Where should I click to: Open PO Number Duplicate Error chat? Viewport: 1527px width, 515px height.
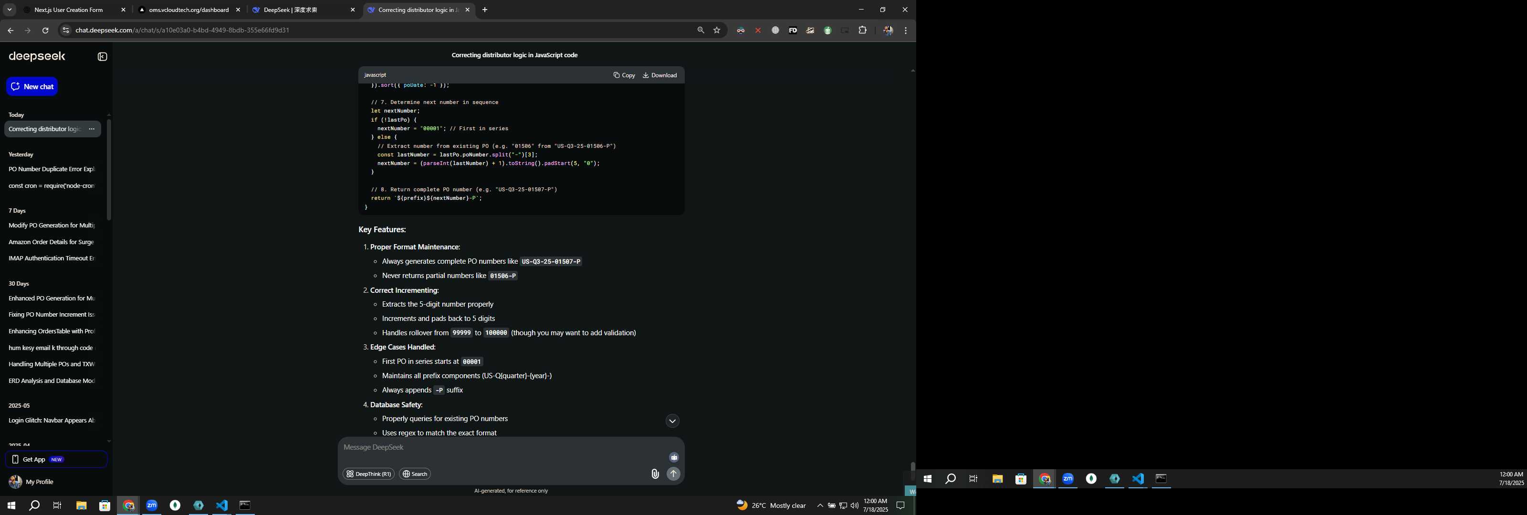pos(52,169)
